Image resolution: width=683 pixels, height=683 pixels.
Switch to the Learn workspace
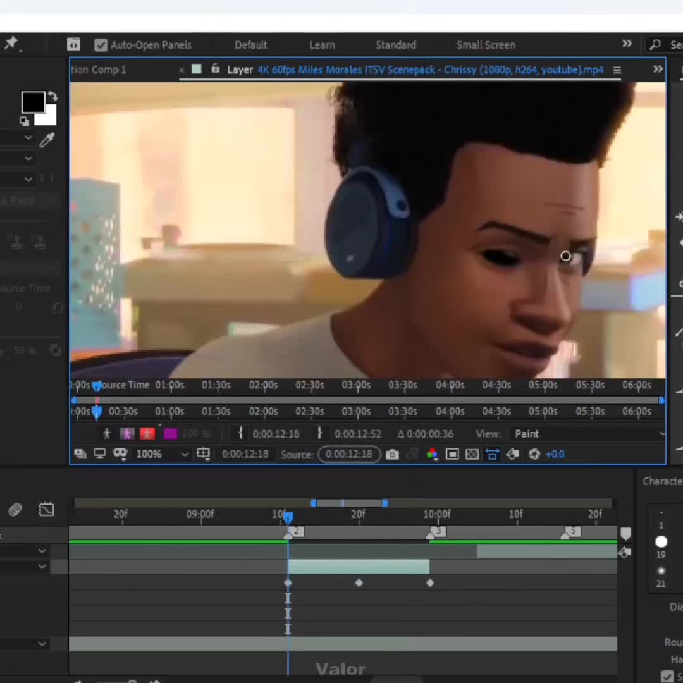pyautogui.click(x=322, y=45)
